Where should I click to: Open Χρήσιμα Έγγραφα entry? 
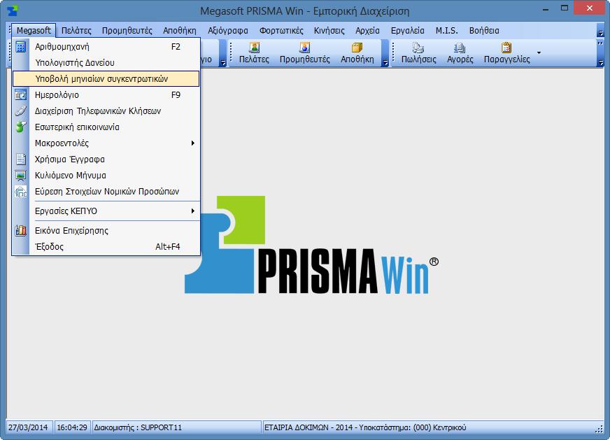click(x=106, y=159)
